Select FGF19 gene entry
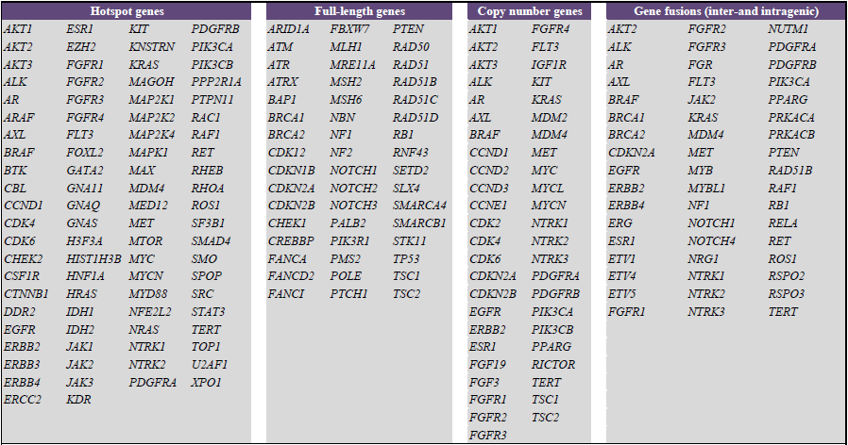Image resolution: width=848 pixels, height=445 pixels. click(488, 365)
